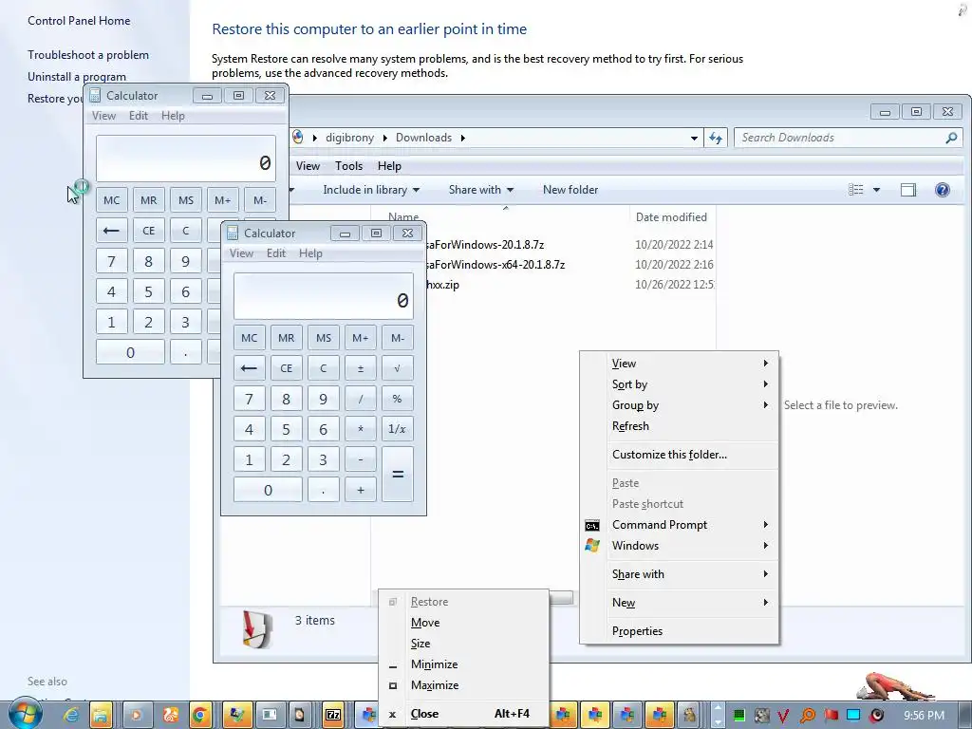Select the file ending in x64-20.1.8.7z
Screen dimensions: 972x729
(x=495, y=265)
